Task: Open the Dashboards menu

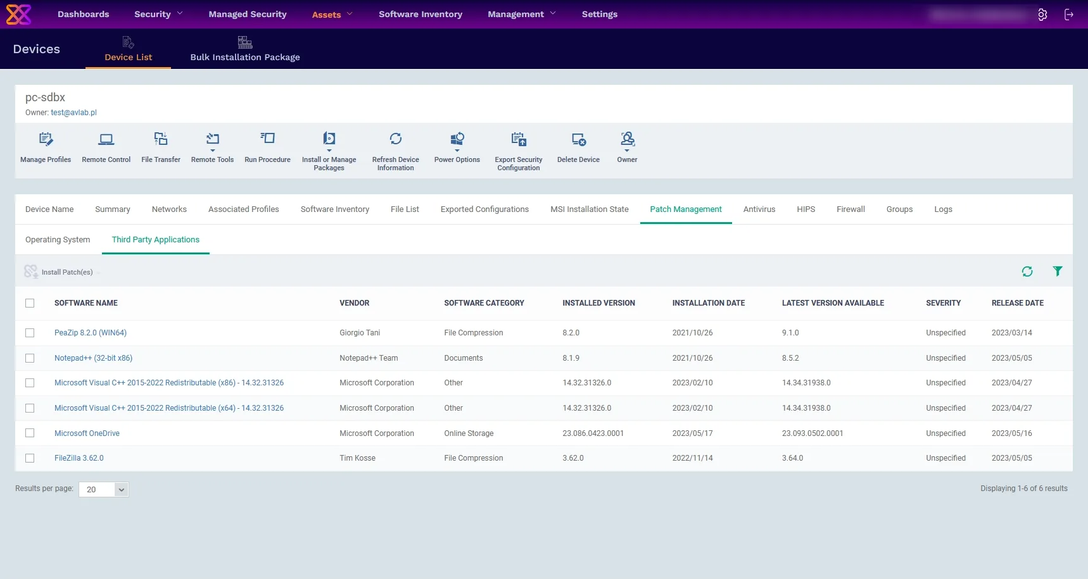Action: click(x=83, y=14)
